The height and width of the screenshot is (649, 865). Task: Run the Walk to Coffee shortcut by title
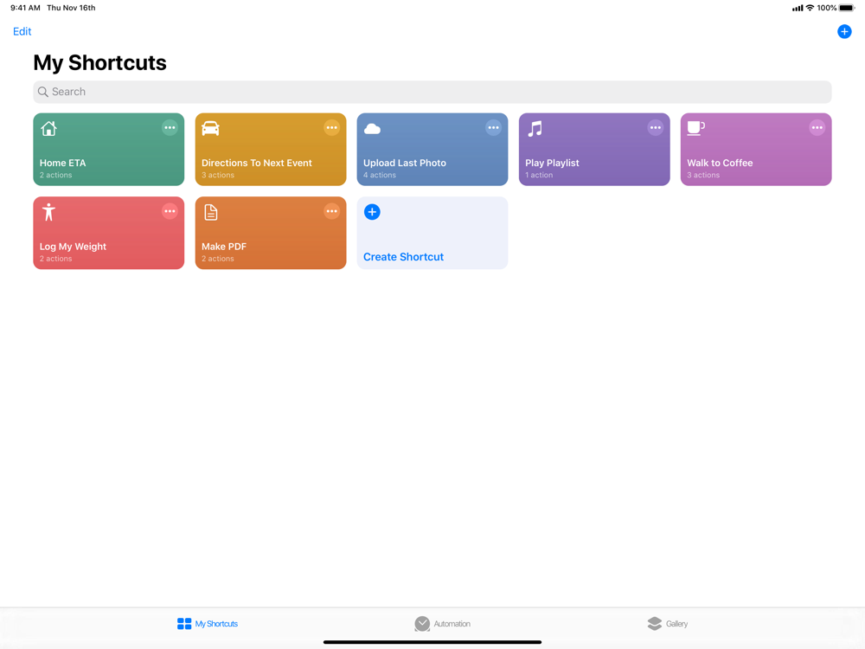pyautogui.click(x=720, y=163)
